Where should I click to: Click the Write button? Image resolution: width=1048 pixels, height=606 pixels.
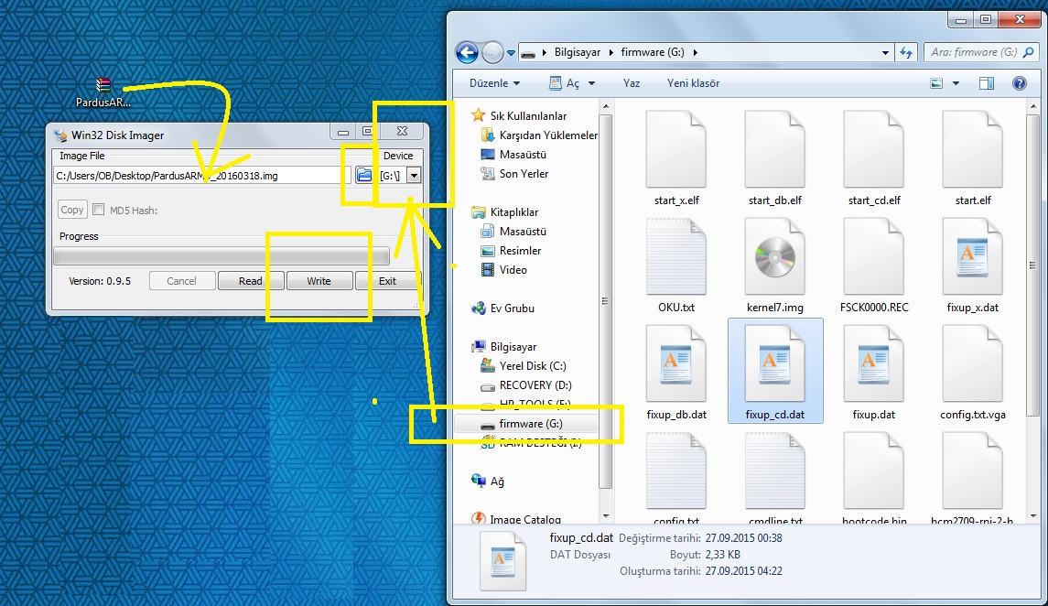[319, 281]
